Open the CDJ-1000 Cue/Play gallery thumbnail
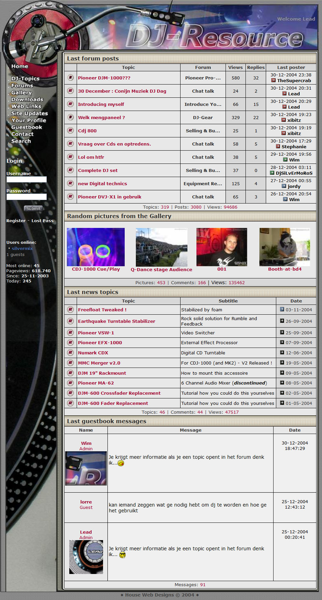 [x=96, y=247]
